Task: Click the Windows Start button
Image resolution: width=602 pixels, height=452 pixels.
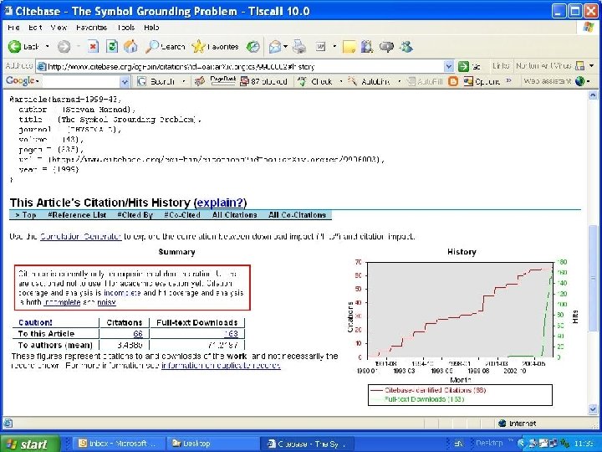Action: coord(30,444)
